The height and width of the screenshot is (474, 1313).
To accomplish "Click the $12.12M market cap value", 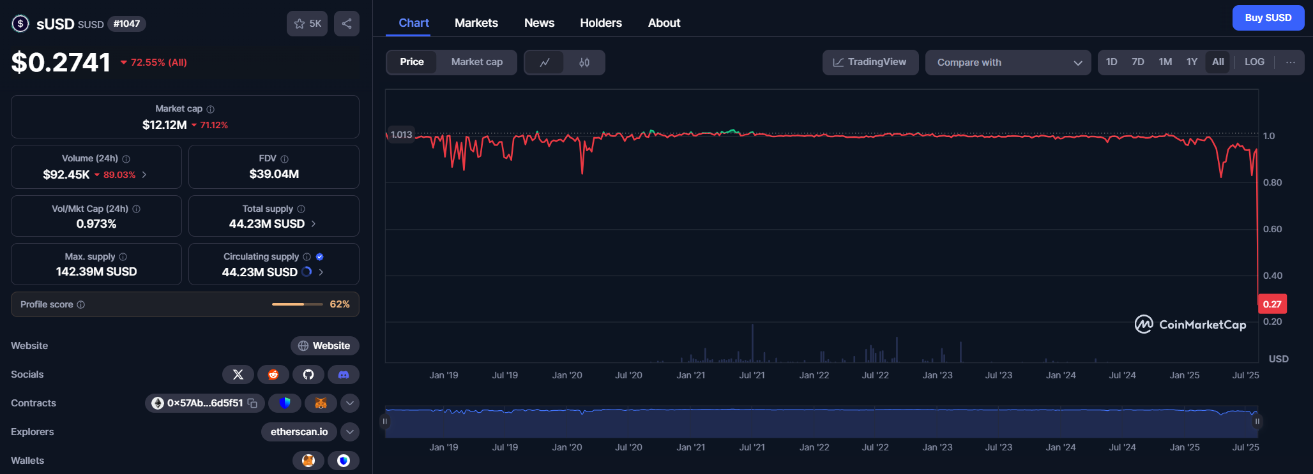I will pyautogui.click(x=165, y=125).
